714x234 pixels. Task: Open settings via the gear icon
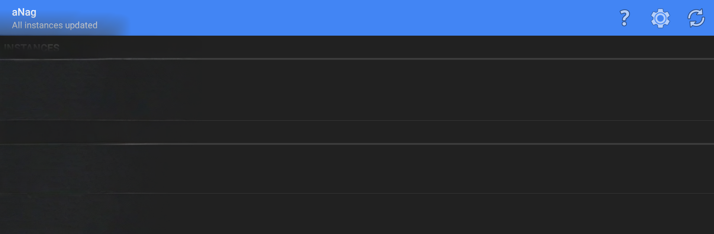pos(660,18)
